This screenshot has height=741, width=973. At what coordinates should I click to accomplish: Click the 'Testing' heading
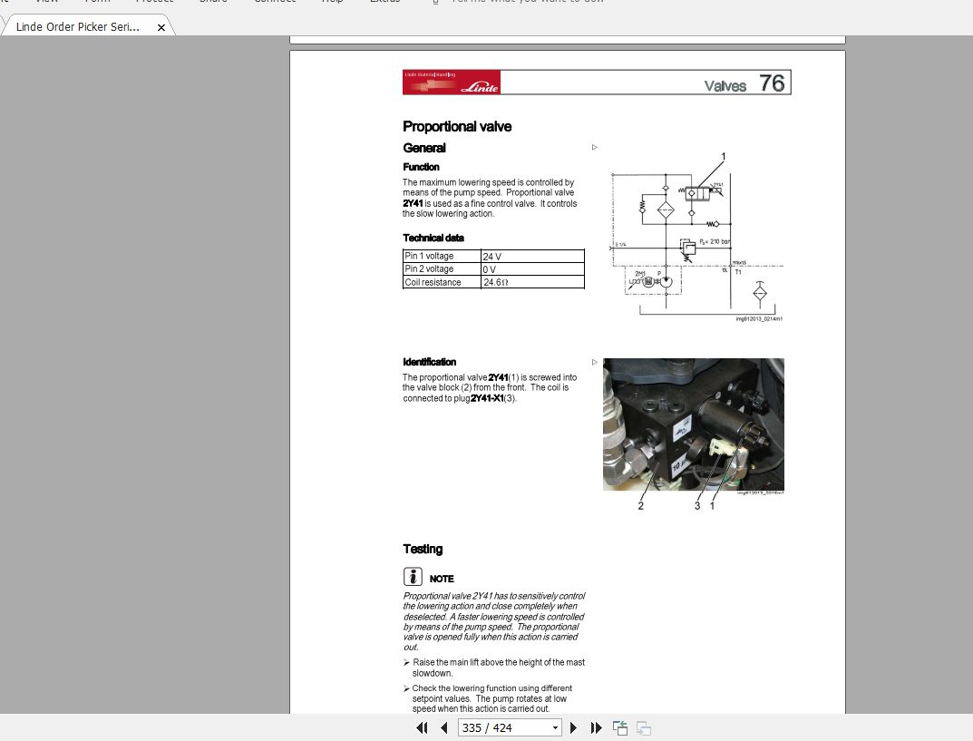tap(423, 549)
